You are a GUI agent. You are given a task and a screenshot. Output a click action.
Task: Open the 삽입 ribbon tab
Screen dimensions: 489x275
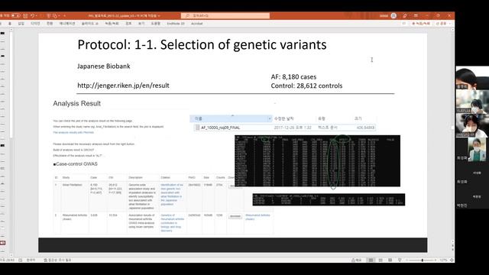click(x=21, y=24)
